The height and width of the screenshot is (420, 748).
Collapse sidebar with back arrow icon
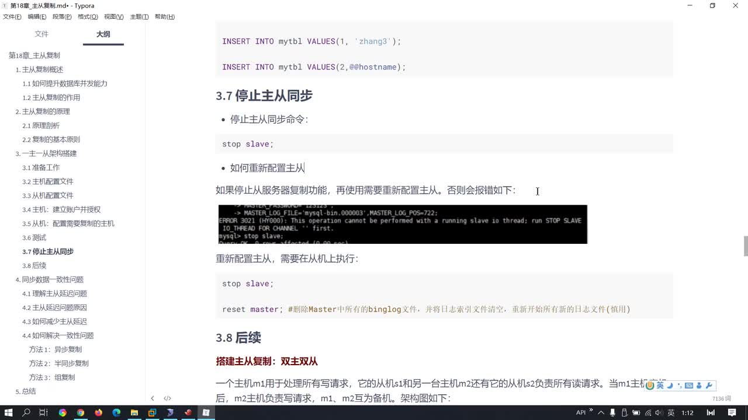pyautogui.click(x=153, y=398)
